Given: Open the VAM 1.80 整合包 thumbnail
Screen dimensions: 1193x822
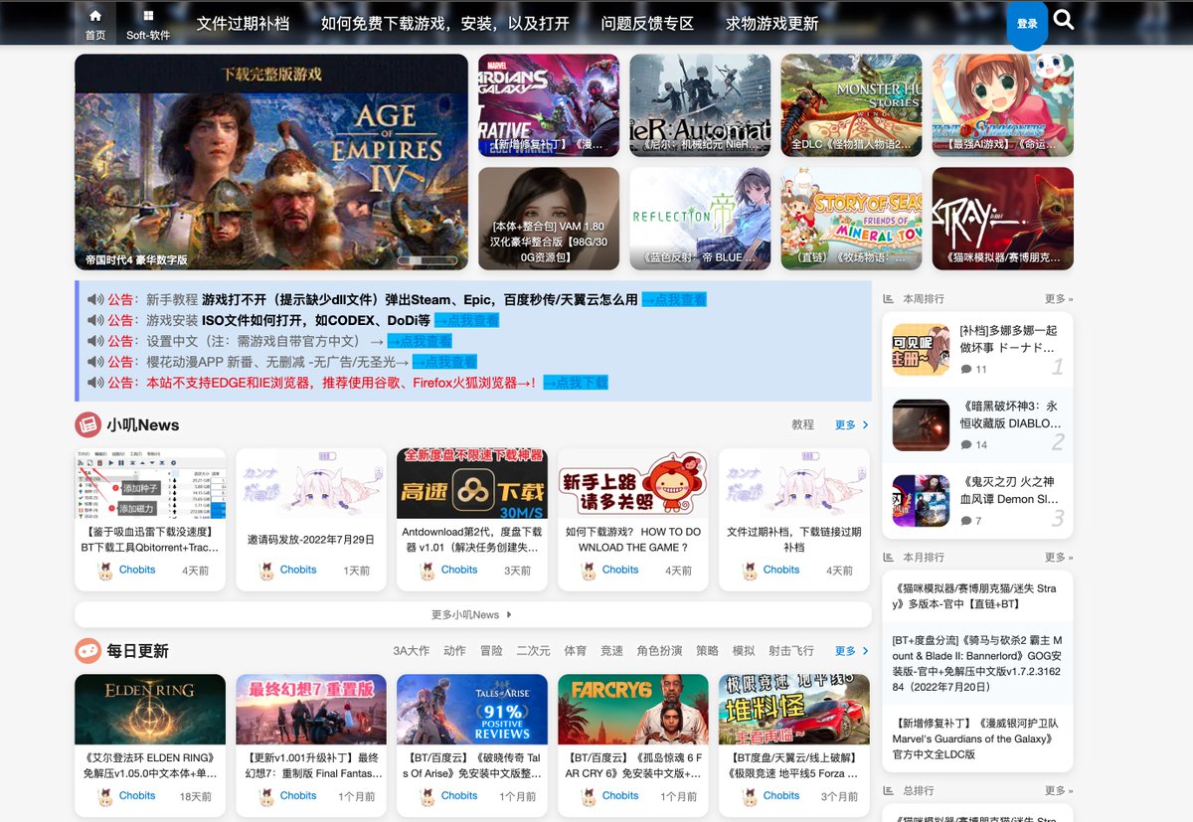Looking at the screenshot, I should [x=549, y=219].
